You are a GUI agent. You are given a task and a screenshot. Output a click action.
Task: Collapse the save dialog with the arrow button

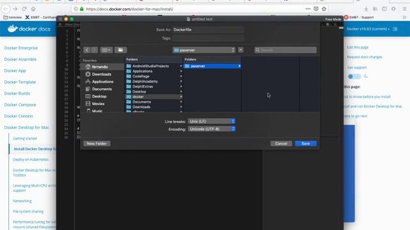241,50
